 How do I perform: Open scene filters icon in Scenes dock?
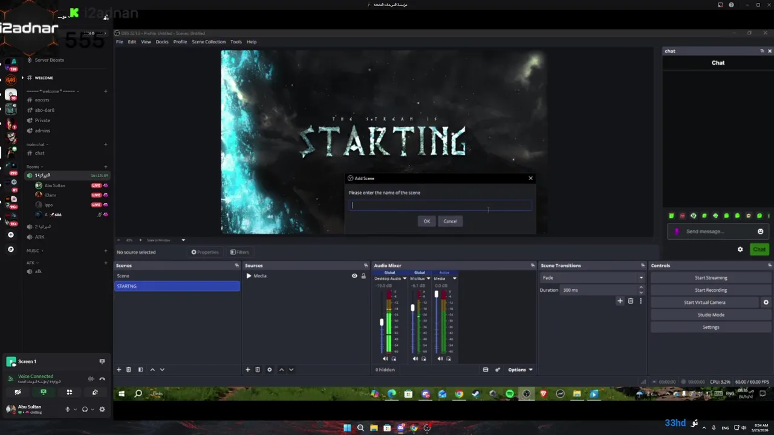pyautogui.click(x=140, y=370)
